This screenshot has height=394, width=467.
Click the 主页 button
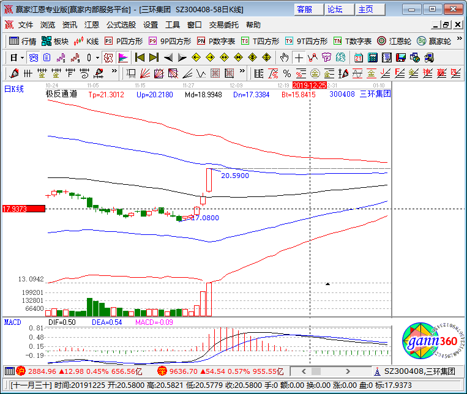(370, 10)
